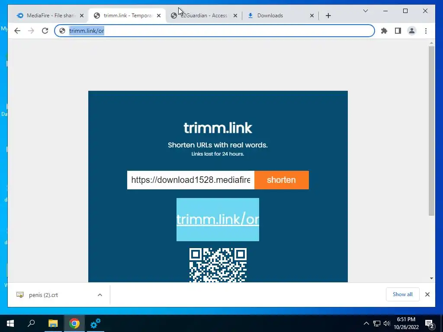
Task: Open the shortened trimm.link/or link
Action: [x=218, y=220]
